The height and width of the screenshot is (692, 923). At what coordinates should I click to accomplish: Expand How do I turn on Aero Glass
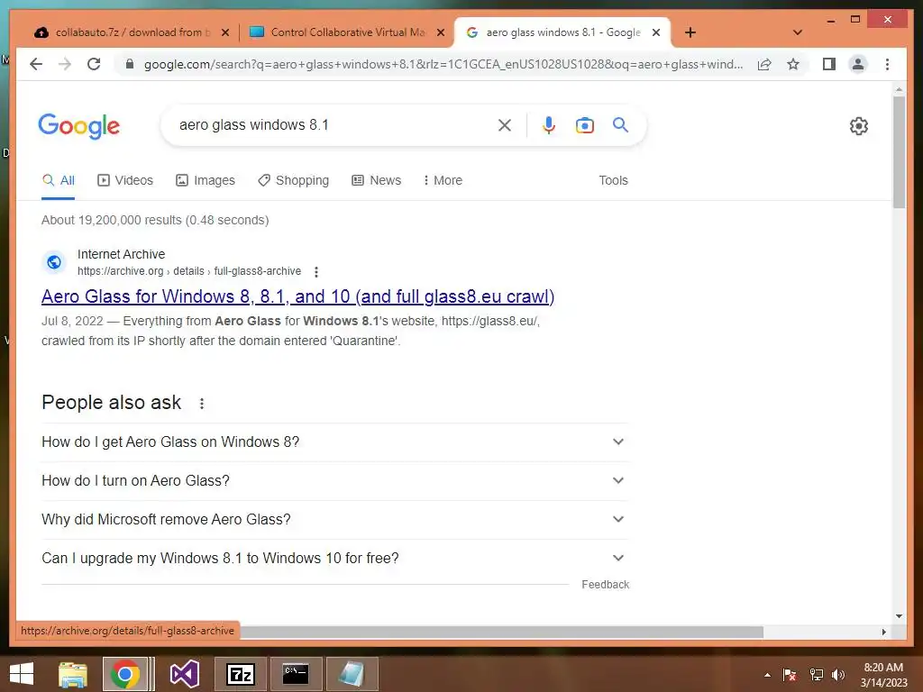(x=335, y=481)
